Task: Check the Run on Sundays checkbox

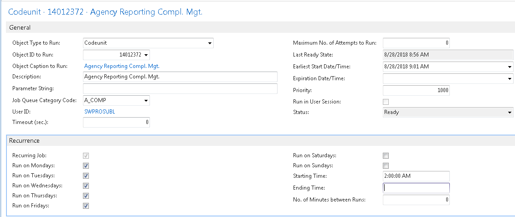Action: (386, 166)
